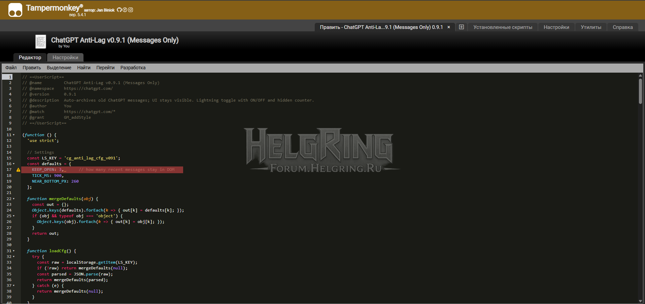The width and height of the screenshot is (645, 304).
Task: Open the Выделение menu
Action: pos(59,68)
